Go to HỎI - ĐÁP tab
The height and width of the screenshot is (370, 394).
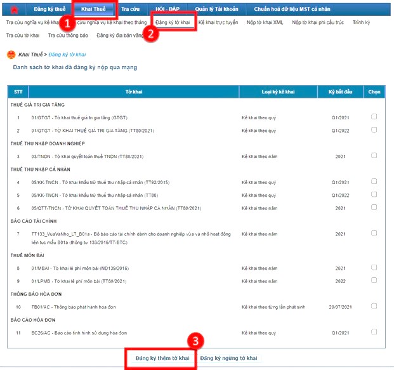click(x=171, y=10)
